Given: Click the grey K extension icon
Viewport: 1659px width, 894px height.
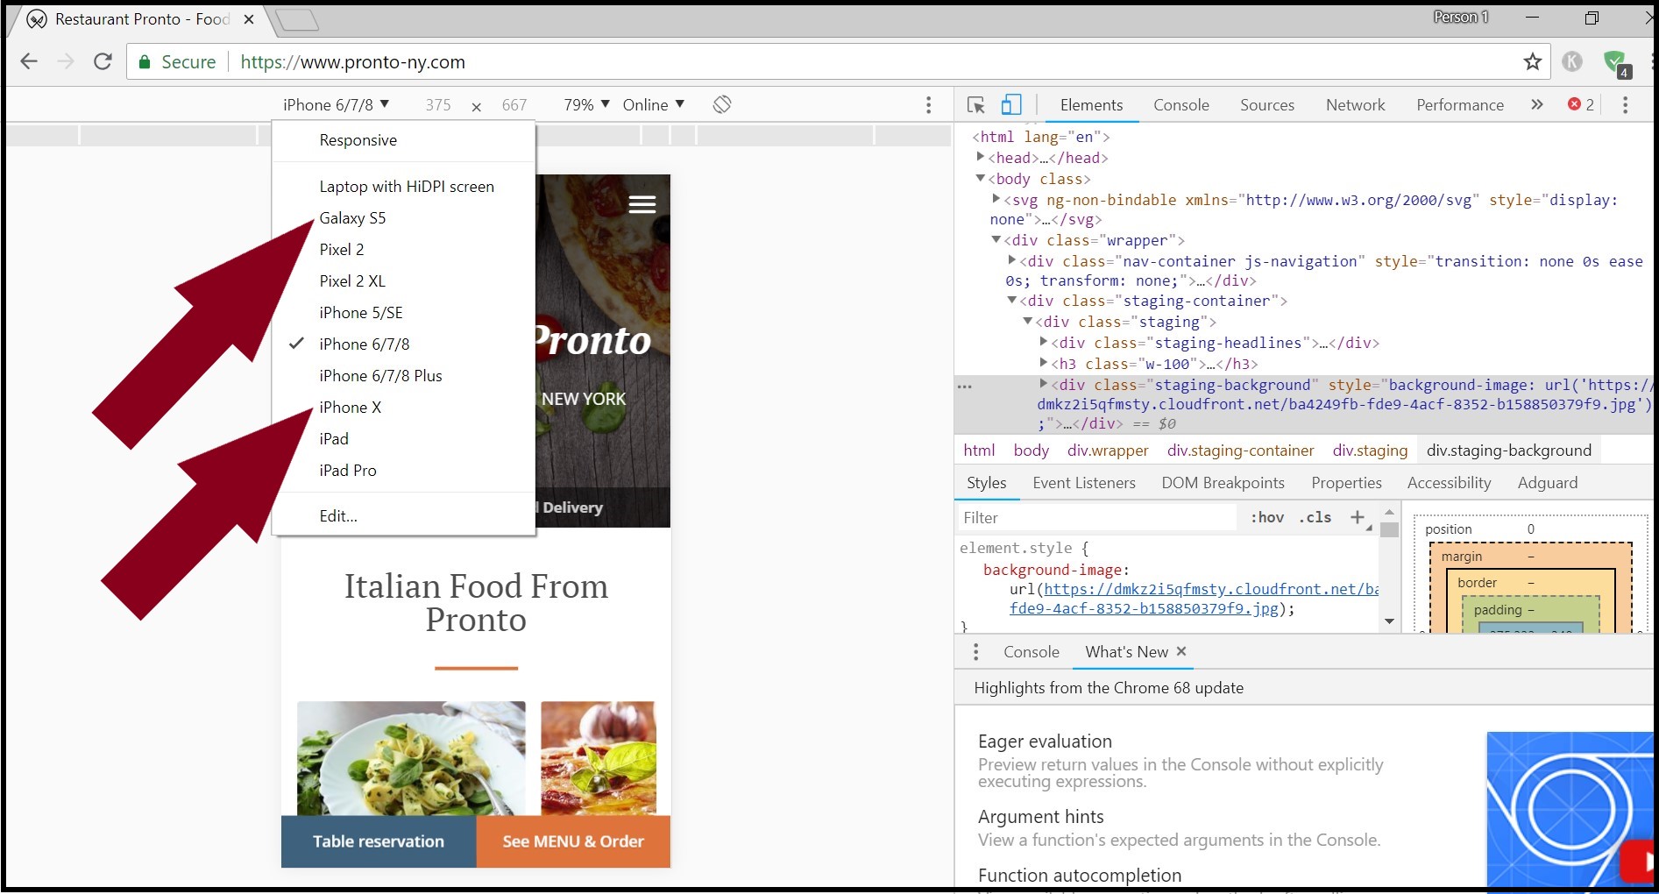Looking at the screenshot, I should [x=1572, y=61].
